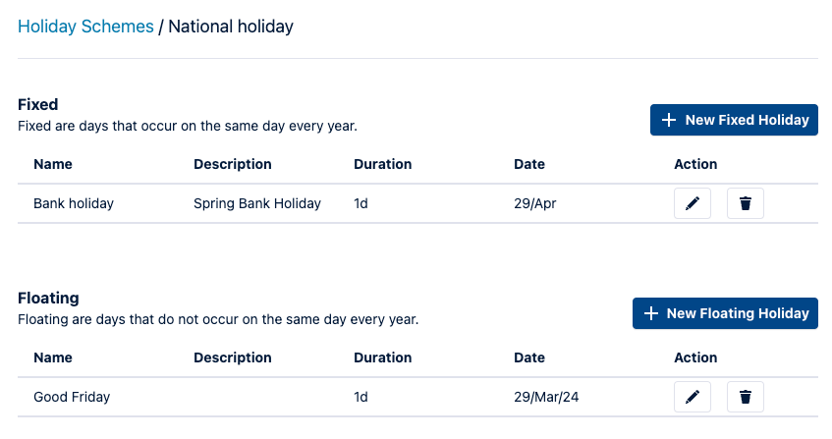Image resolution: width=832 pixels, height=439 pixels.
Task: Click Description column header in Floating table
Action: [x=233, y=357]
